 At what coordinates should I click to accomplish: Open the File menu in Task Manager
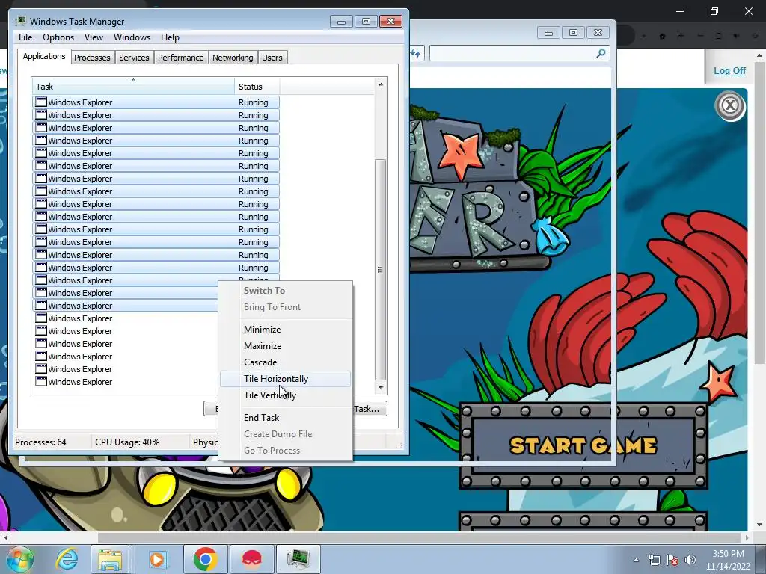pyautogui.click(x=25, y=37)
